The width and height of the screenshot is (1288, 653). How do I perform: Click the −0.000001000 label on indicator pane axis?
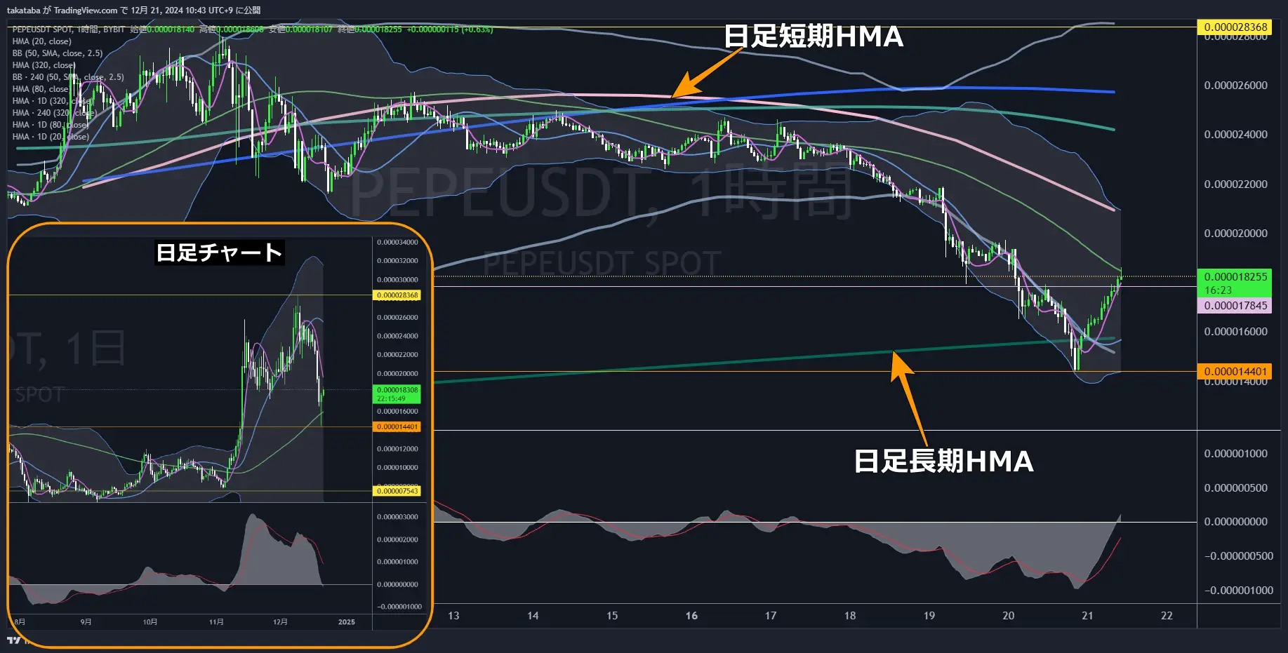[x=1238, y=591]
